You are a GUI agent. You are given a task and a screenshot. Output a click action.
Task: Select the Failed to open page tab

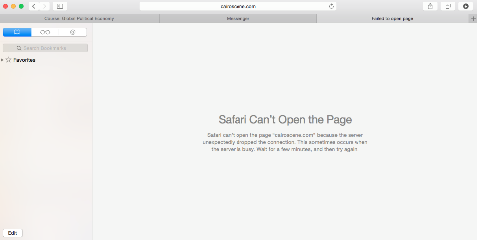pyautogui.click(x=392, y=19)
